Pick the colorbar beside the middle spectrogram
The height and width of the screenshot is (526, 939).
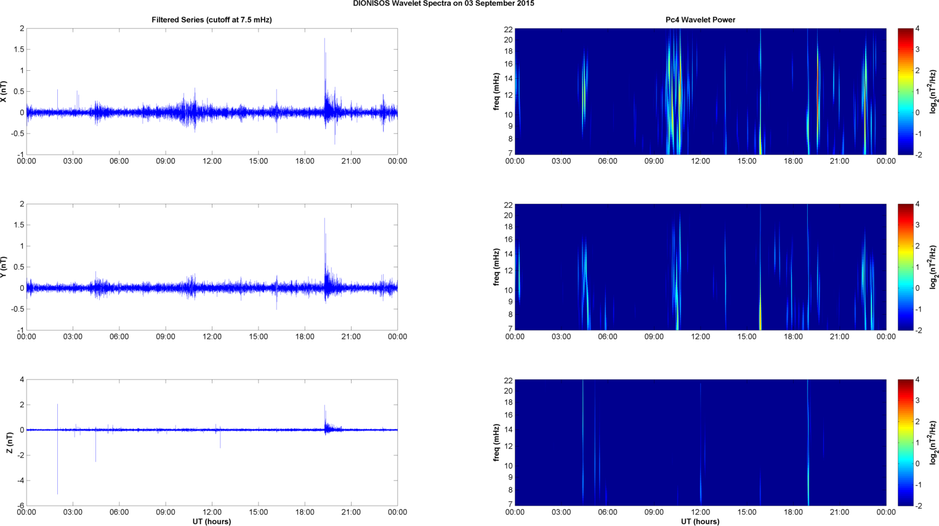(905, 267)
